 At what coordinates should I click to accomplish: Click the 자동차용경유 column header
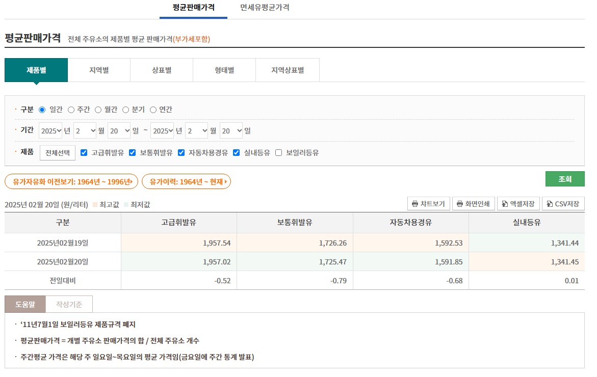pyautogui.click(x=411, y=223)
